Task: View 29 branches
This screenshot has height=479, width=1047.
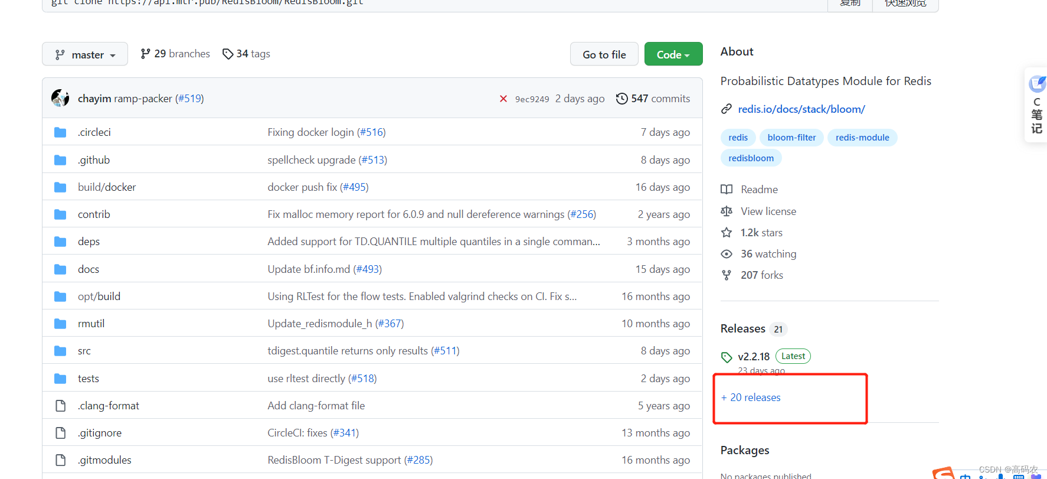Action: (175, 54)
